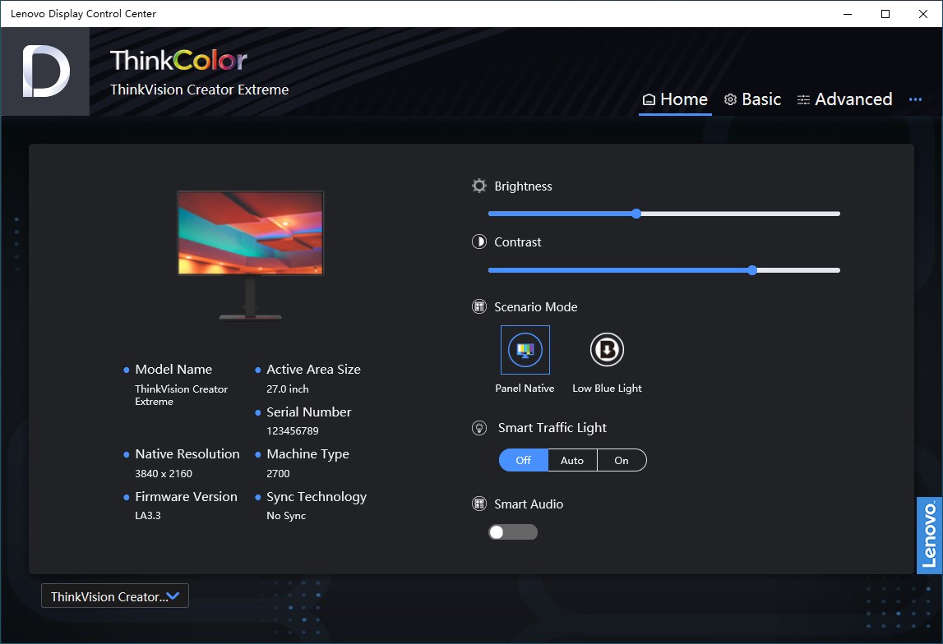The height and width of the screenshot is (644, 943).
Task: Set Smart Traffic Light to Off
Action: click(x=523, y=460)
